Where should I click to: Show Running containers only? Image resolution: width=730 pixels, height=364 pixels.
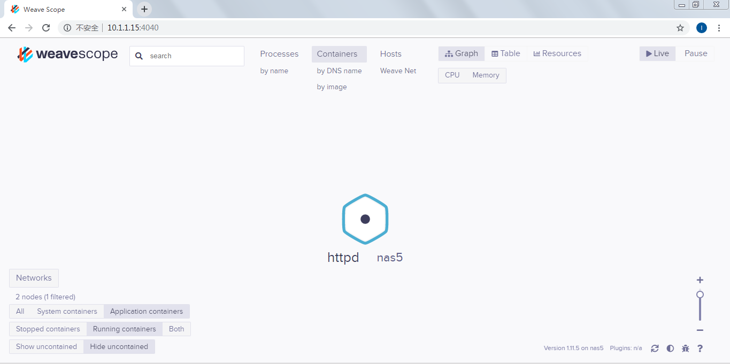tap(125, 329)
